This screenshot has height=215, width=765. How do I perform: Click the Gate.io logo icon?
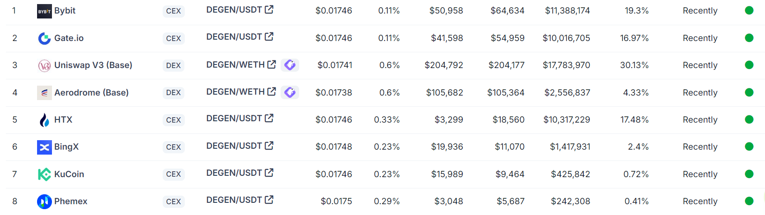[44, 39]
